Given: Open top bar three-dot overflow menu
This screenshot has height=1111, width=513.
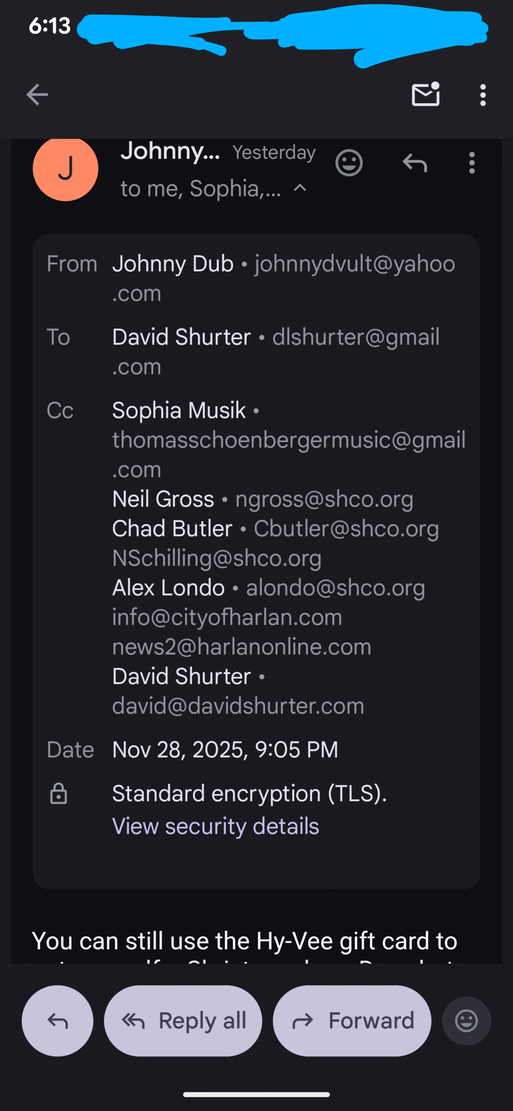Looking at the screenshot, I should click(x=483, y=95).
